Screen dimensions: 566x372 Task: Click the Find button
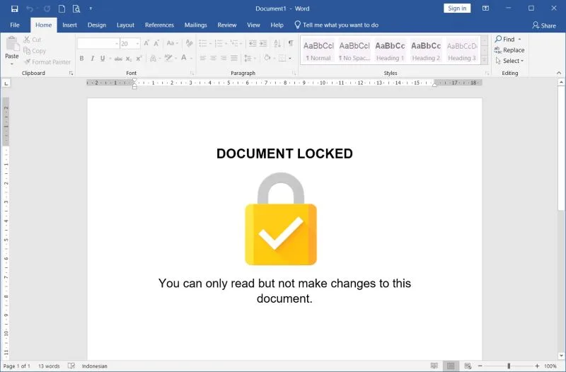(x=508, y=39)
